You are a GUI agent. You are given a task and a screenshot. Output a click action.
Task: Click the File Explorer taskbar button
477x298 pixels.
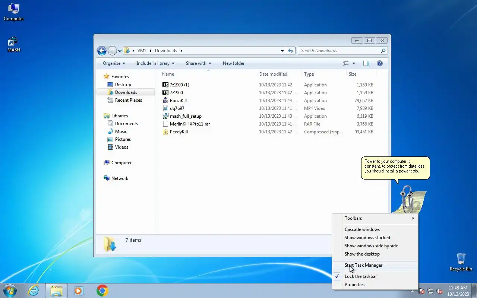coord(56,291)
